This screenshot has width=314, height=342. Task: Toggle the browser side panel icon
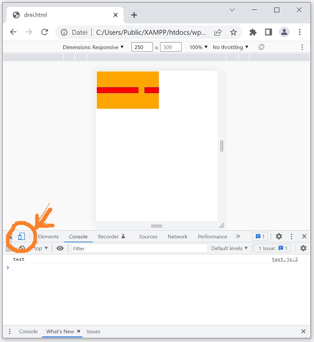(x=268, y=32)
